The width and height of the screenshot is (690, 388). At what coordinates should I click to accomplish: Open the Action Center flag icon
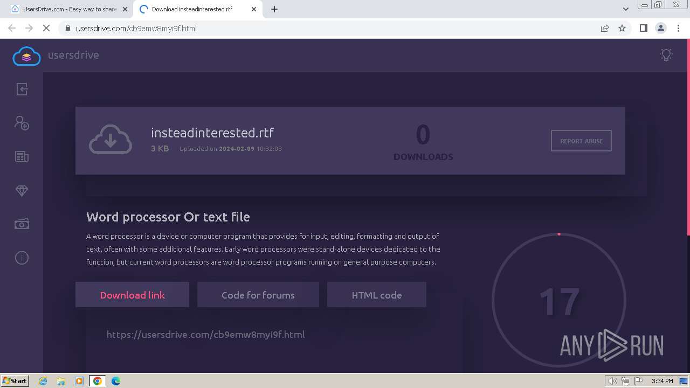[x=639, y=381]
